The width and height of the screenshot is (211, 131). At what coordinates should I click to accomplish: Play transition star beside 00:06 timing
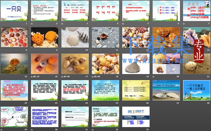[x=93, y=76]
